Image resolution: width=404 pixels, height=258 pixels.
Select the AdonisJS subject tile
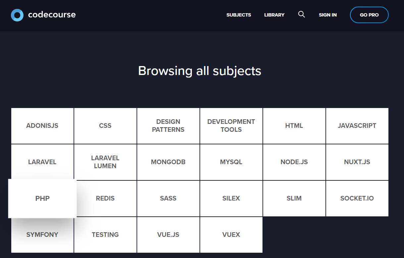coord(42,126)
